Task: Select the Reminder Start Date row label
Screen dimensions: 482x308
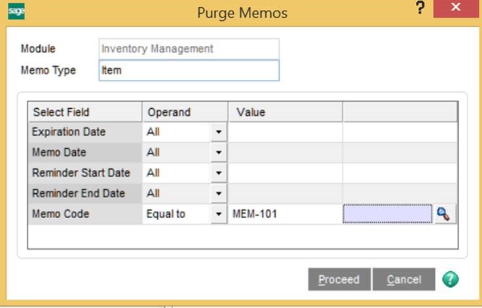Action: click(85, 173)
